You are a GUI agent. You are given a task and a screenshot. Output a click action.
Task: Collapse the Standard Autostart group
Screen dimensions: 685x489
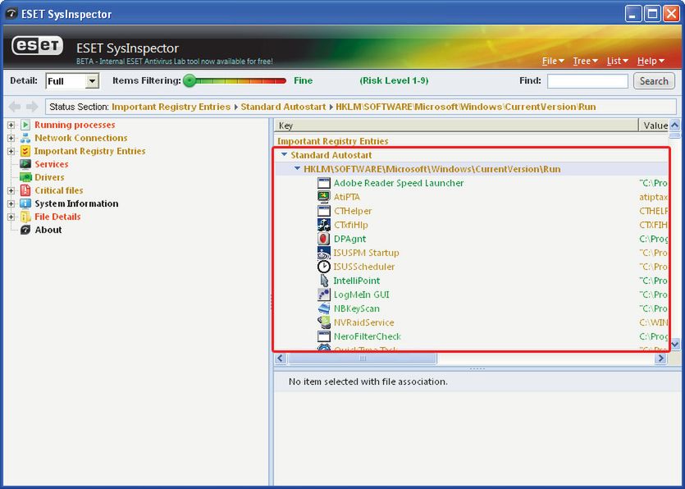coord(285,155)
